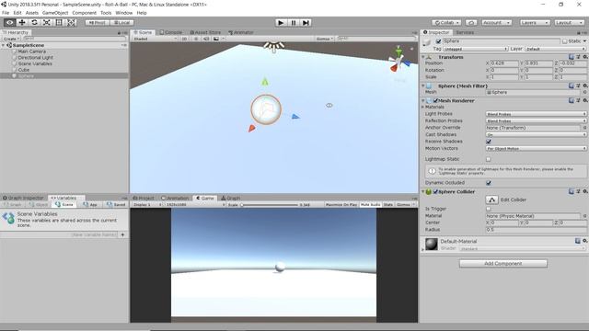The image size is (589, 331).
Task: Toggle Sphere Collider enabled checkbox
Action: click(435, 192)
